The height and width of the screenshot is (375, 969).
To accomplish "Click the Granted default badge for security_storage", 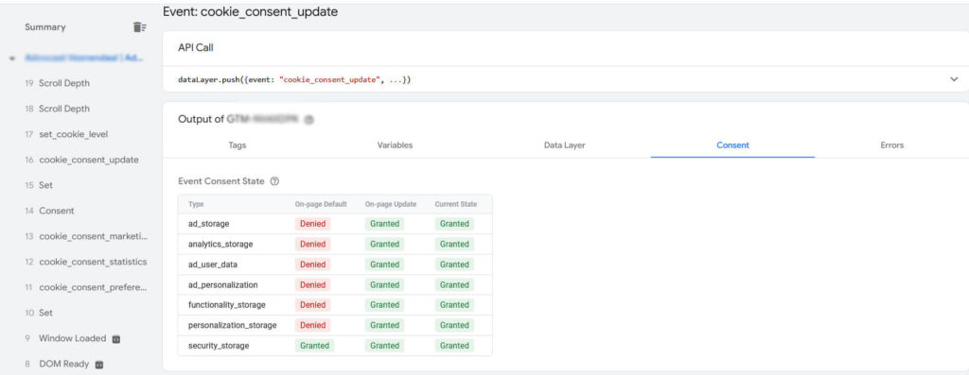I will point(314,346).
